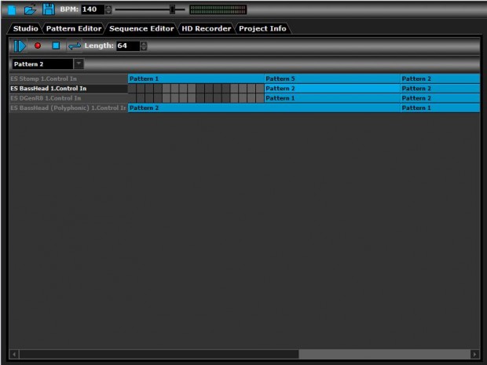Open the Project Info tab

[x=263, y=28]
